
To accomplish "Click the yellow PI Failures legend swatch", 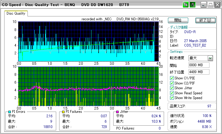I will pyautogui.click(x=63, y=112).
